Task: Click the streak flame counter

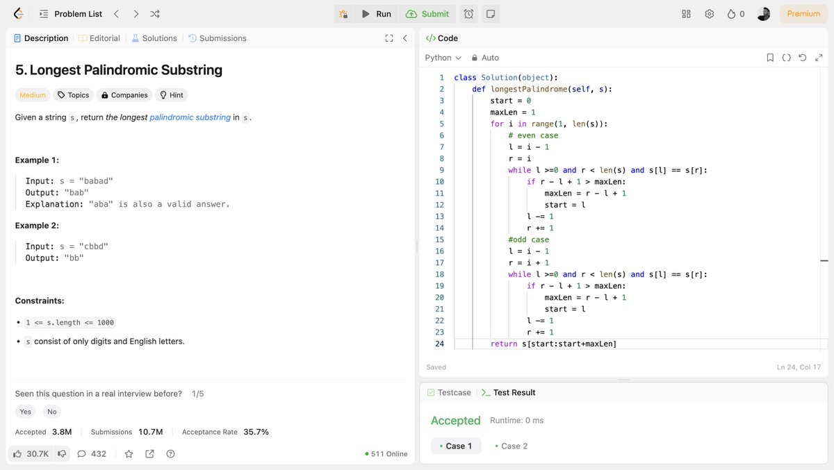Action: pyautogui.click(x=735, y=14)
